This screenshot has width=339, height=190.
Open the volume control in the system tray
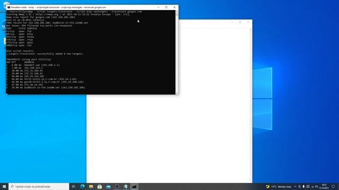point(316,186)
